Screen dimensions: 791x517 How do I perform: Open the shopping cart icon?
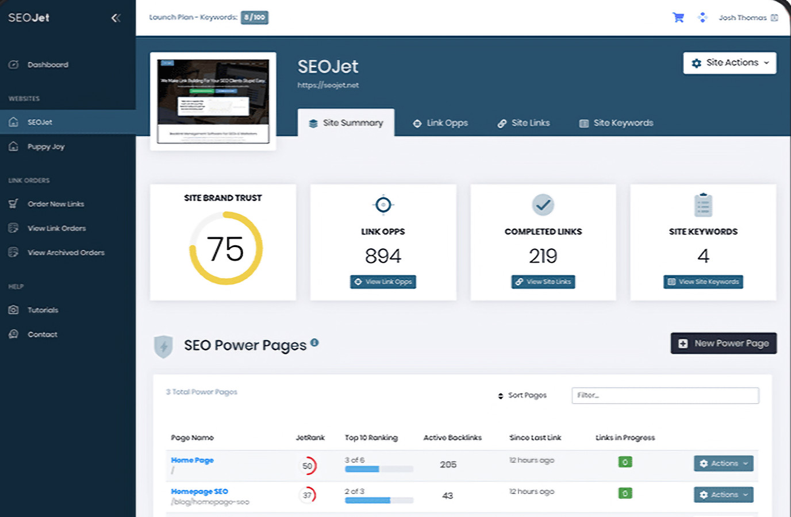(x=678, y=17)
